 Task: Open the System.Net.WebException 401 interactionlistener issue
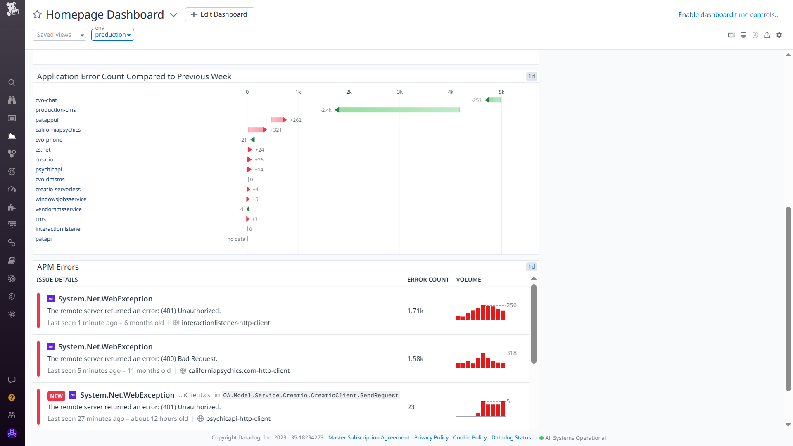(x=105, y=299)
